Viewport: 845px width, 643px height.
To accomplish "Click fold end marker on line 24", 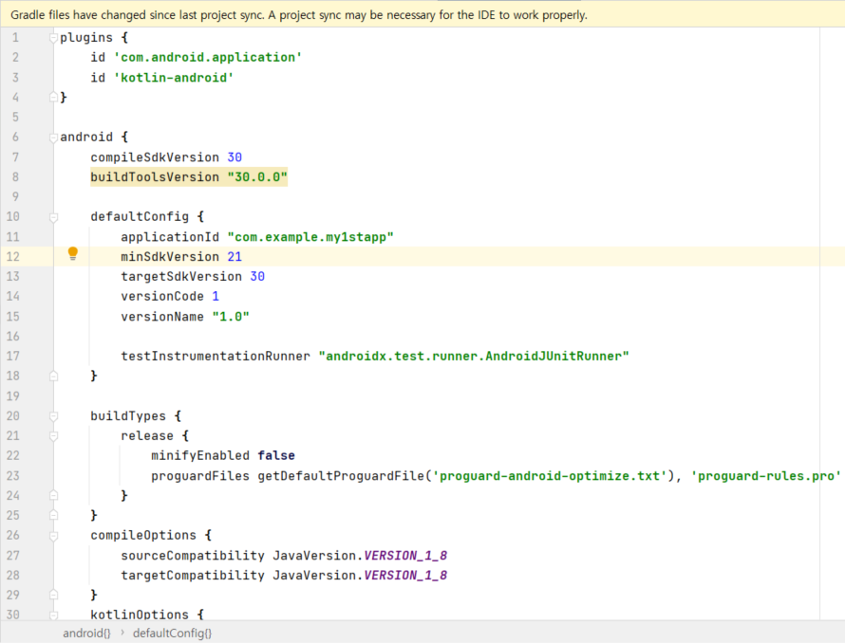I will pyautogui.click(x=53, y=495).
